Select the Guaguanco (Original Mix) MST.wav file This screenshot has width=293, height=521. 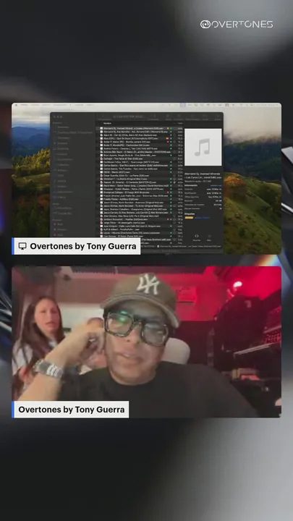tap(141, 209)
